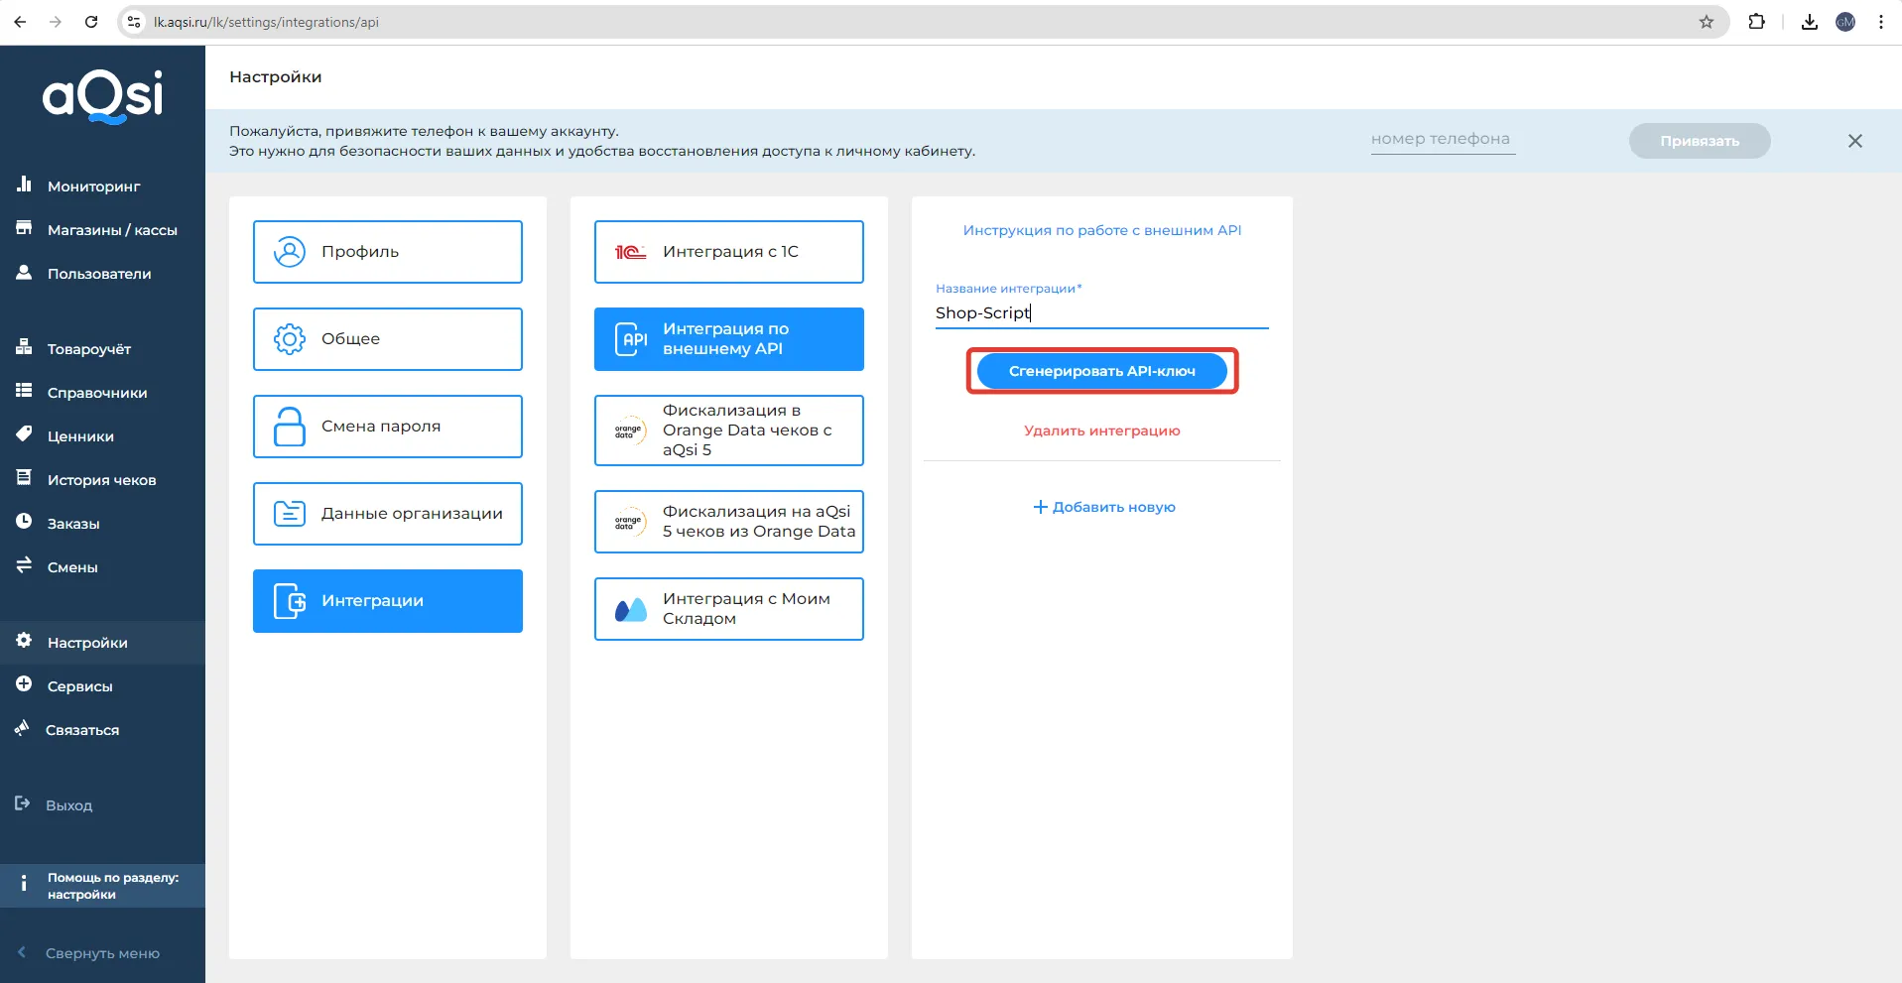Viewport: 1902px width, 983px height.
Task: Collapse sidebar with Свернуть меню
Action: click(x=101, y=953)
